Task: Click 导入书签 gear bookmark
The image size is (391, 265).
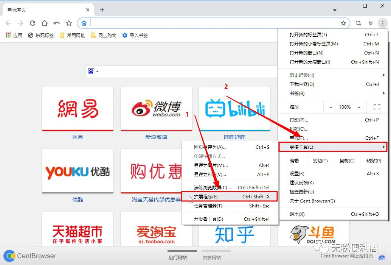Action: [x=135, y=35]
